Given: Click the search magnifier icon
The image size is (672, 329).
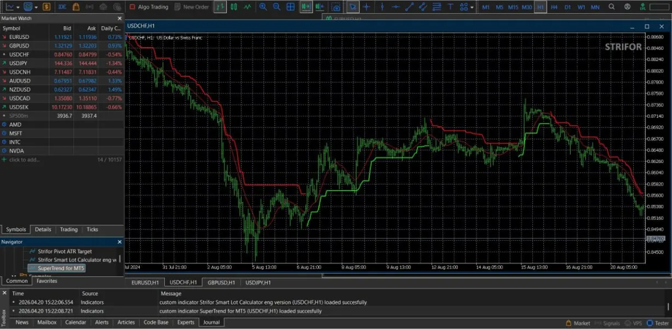Looking at the screenshot, I should pos(612,7).
